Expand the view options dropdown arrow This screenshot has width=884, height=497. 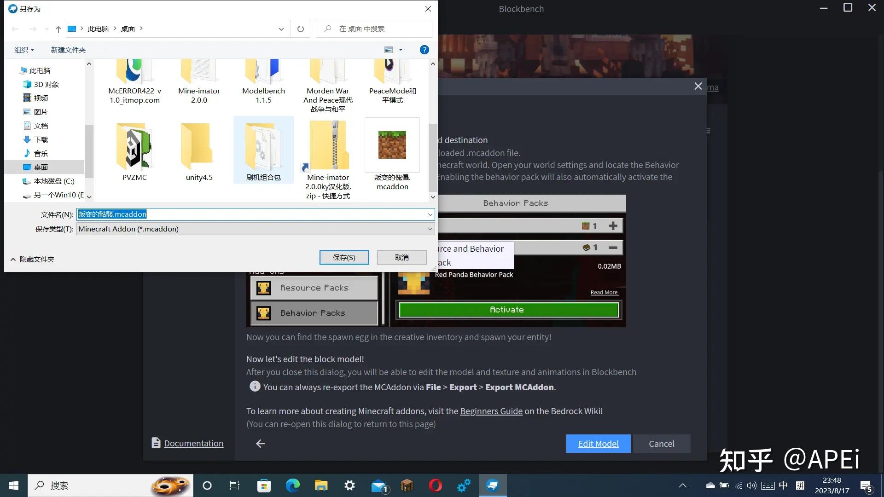click(401, 50)
